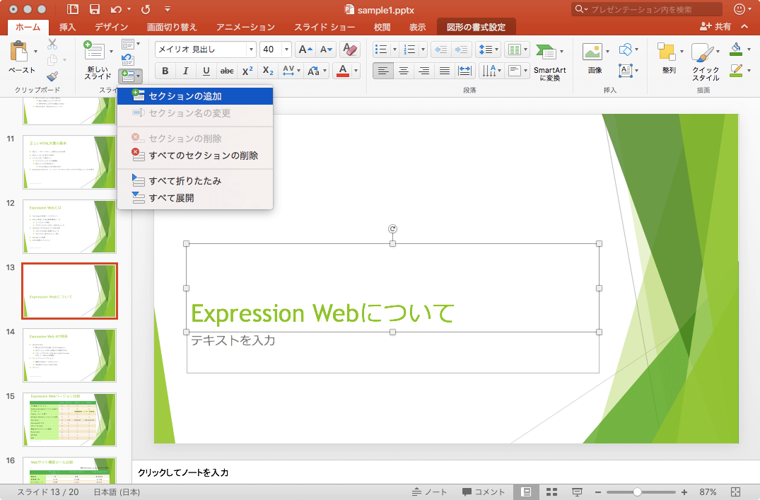760x500 pixels.
Task: Clear formatting with the eraser icon
Action: (x=349, y=50)
